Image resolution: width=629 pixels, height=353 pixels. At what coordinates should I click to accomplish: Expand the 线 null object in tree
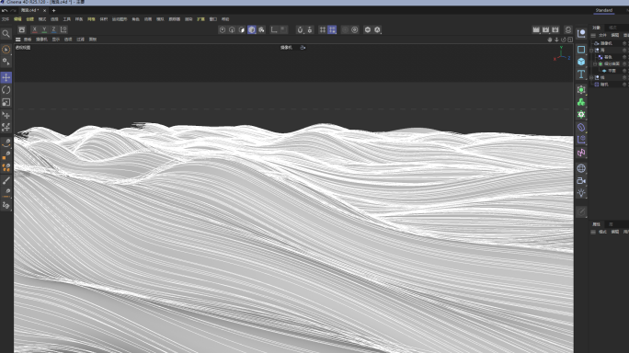point(591,77)
